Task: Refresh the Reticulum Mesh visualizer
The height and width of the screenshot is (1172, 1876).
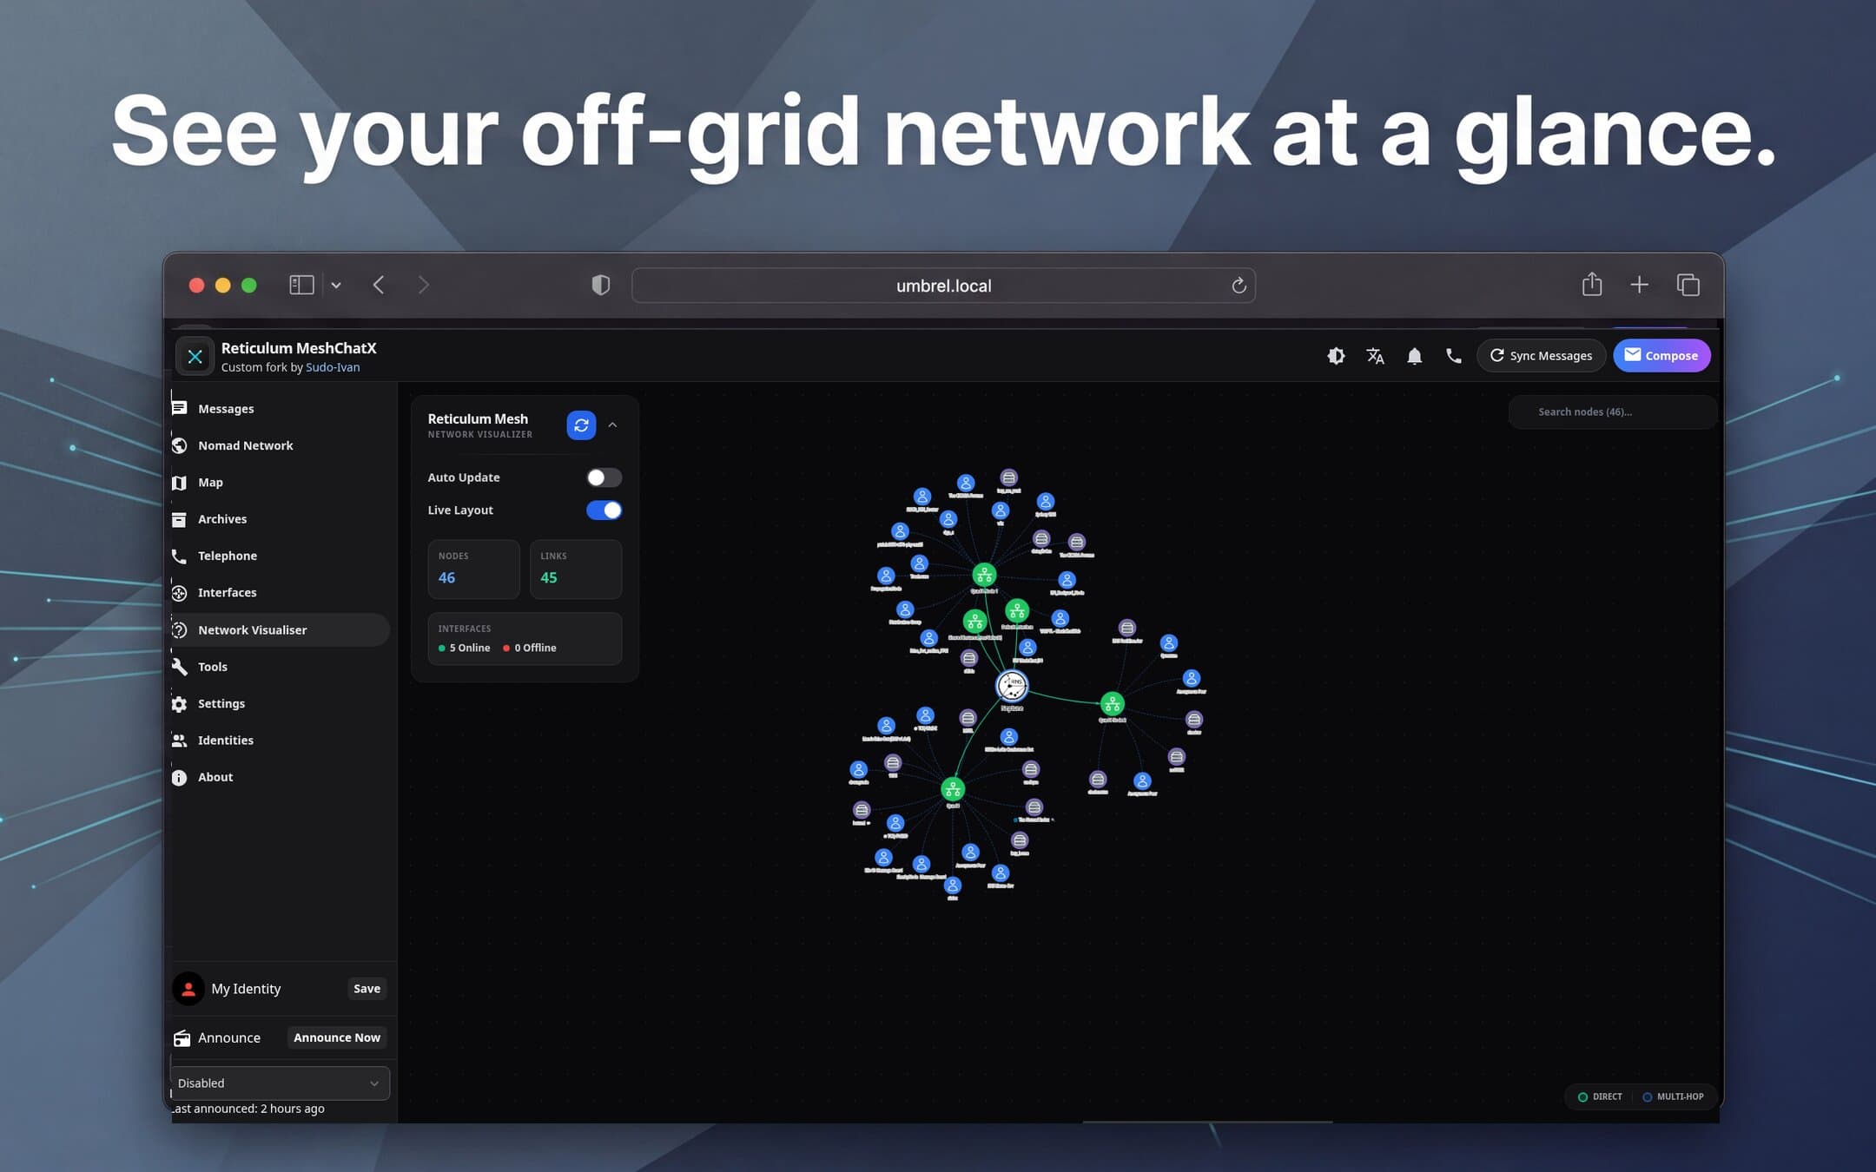Action: point(581,425)
